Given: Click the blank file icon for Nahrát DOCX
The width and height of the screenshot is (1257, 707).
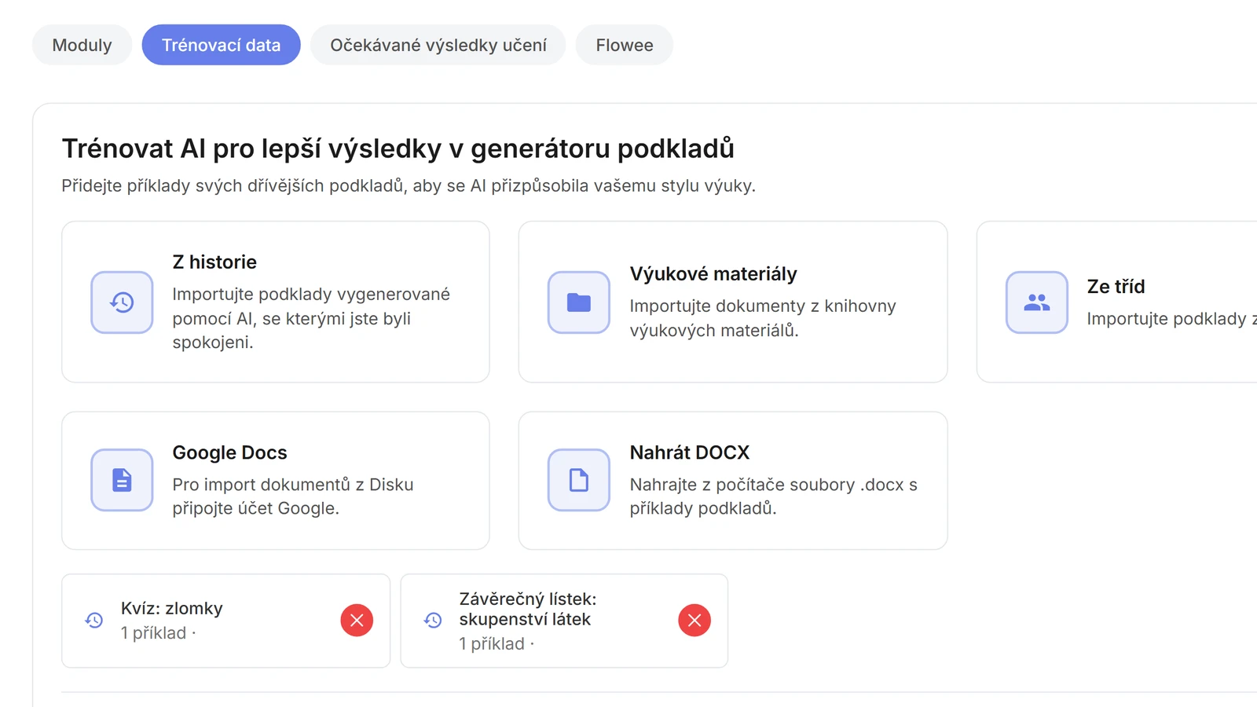Looking at the screenshot, I should 579,480.
